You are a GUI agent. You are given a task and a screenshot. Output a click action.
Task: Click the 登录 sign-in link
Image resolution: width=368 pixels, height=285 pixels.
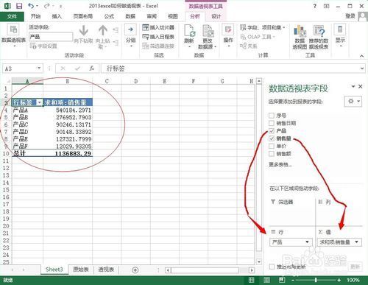(x=350, y=16)
